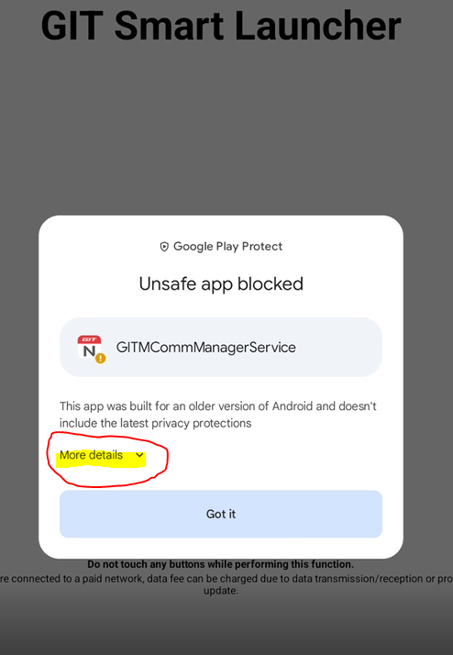The width and height of the screenshot is (453, 655).
Task: Click the GITMCommManagerService app card
Action: click(x=221, y=347)
